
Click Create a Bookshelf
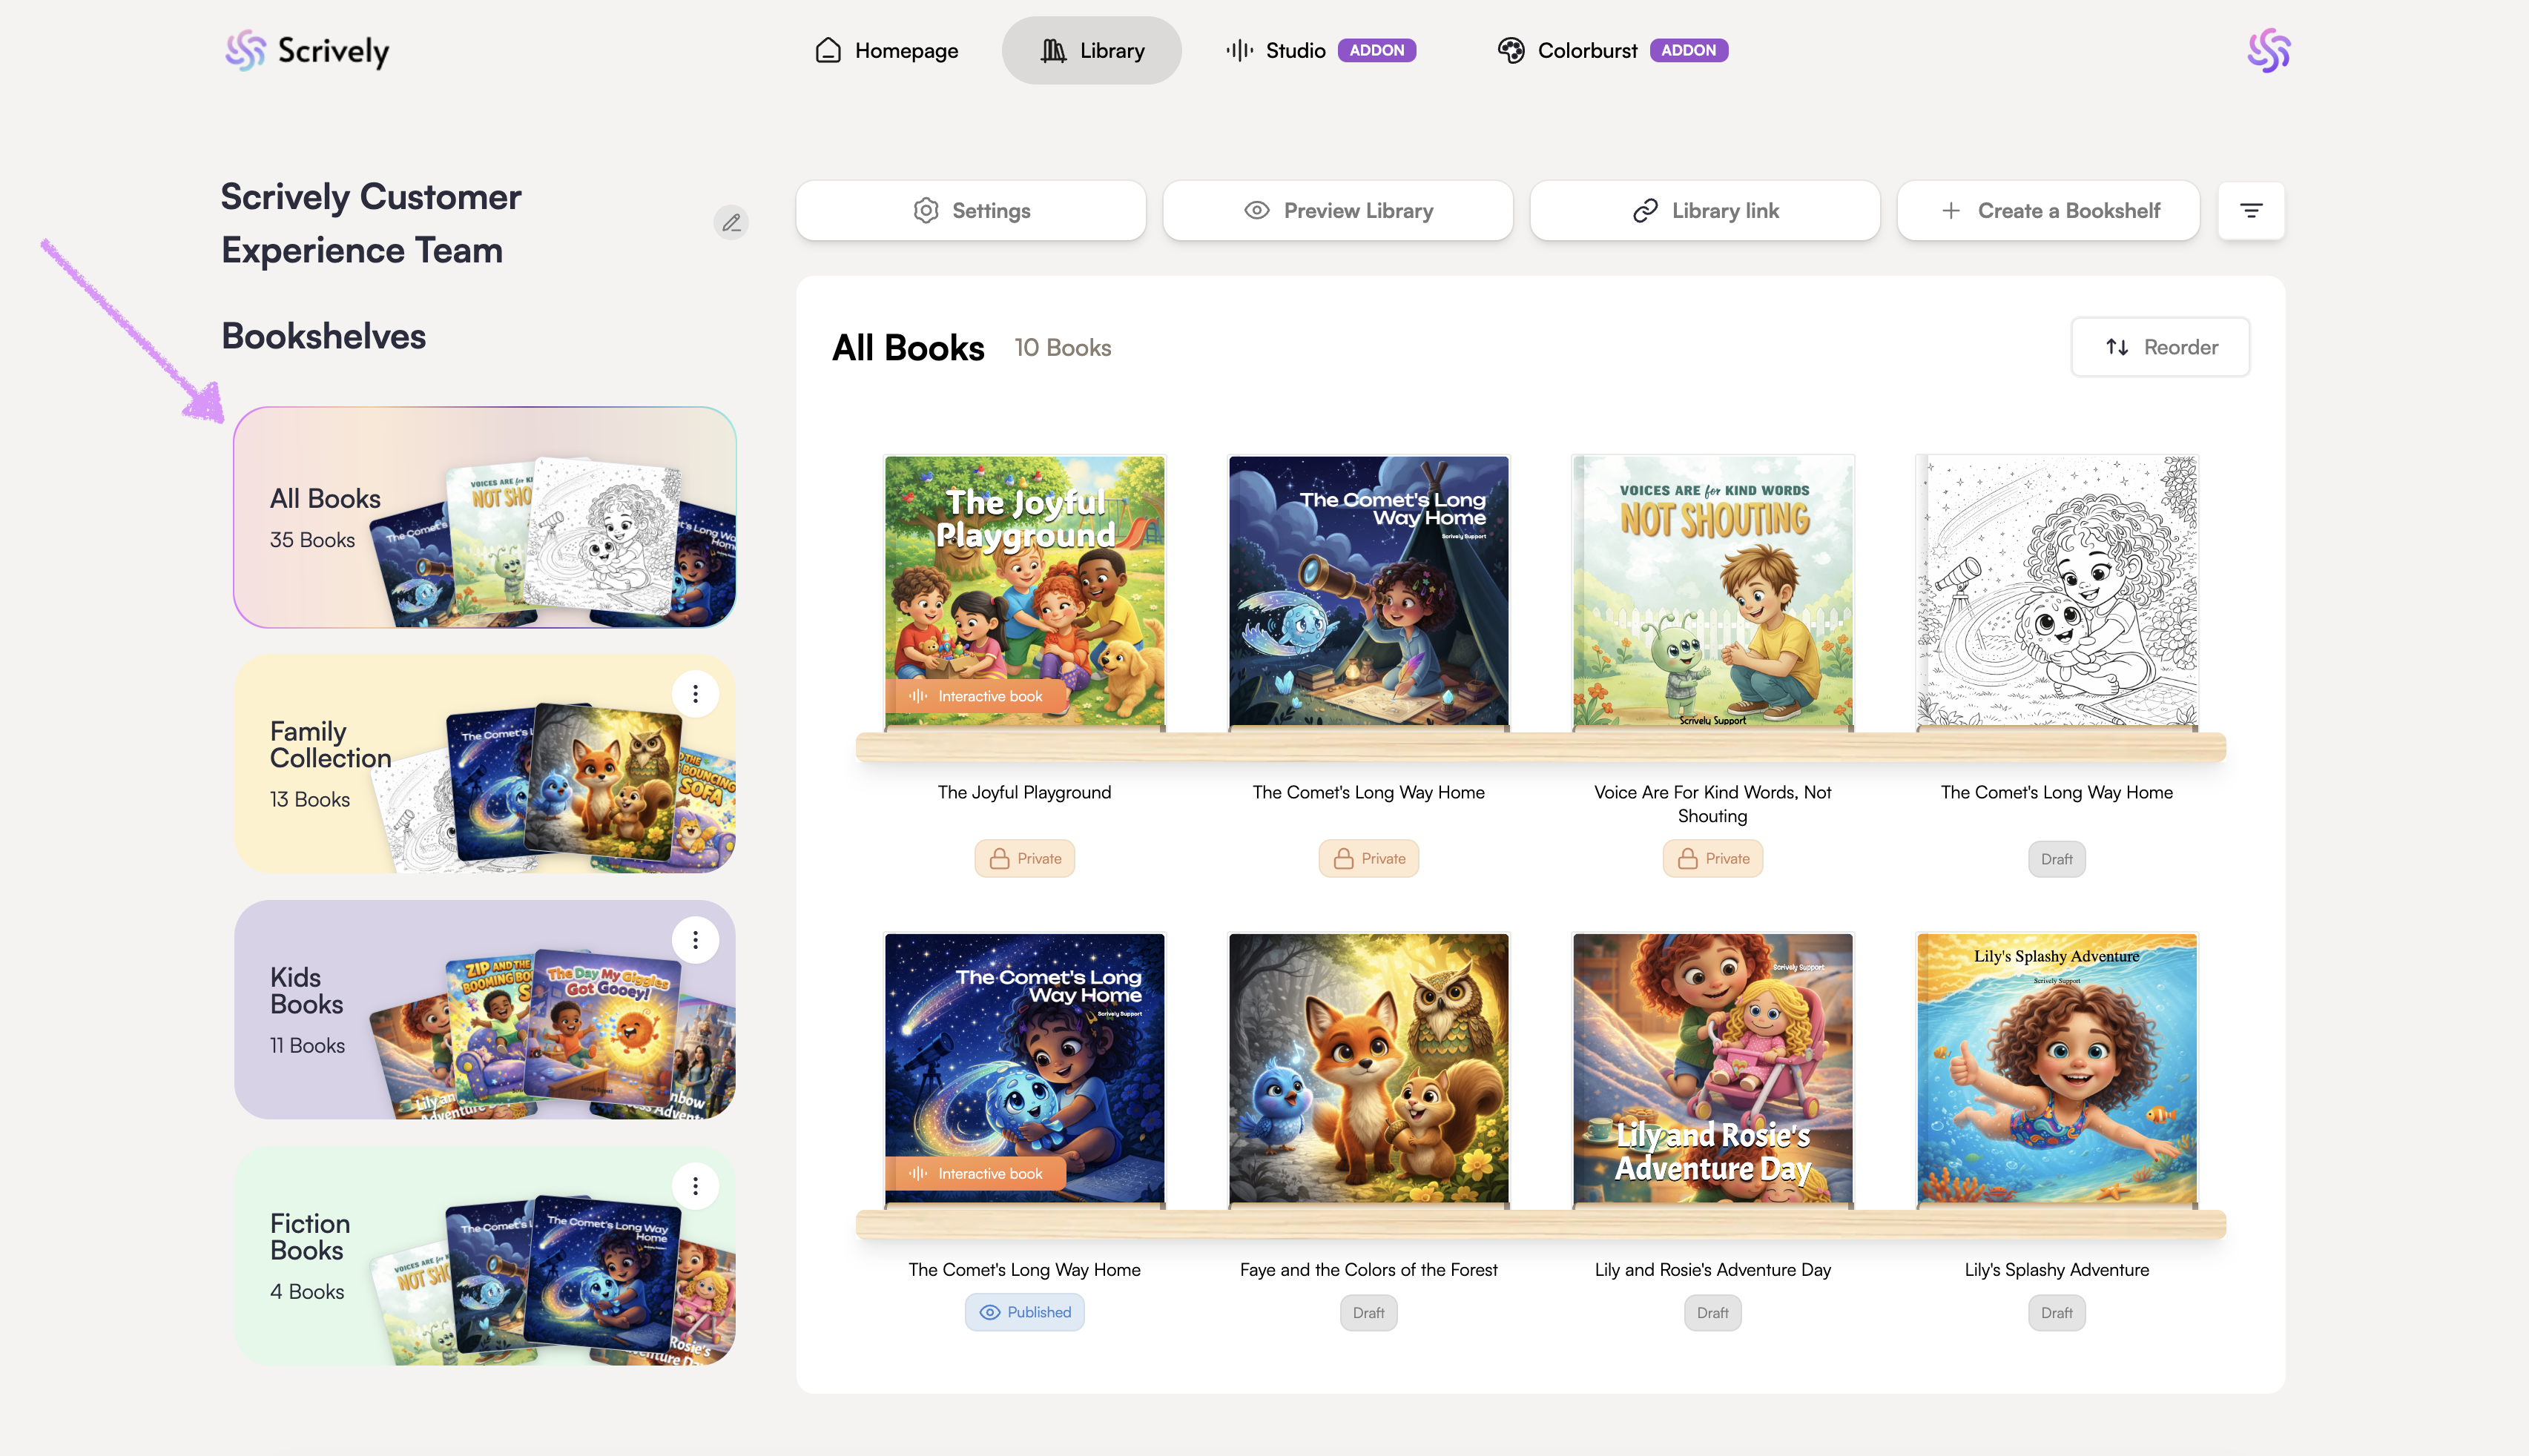click(2048, 211)
